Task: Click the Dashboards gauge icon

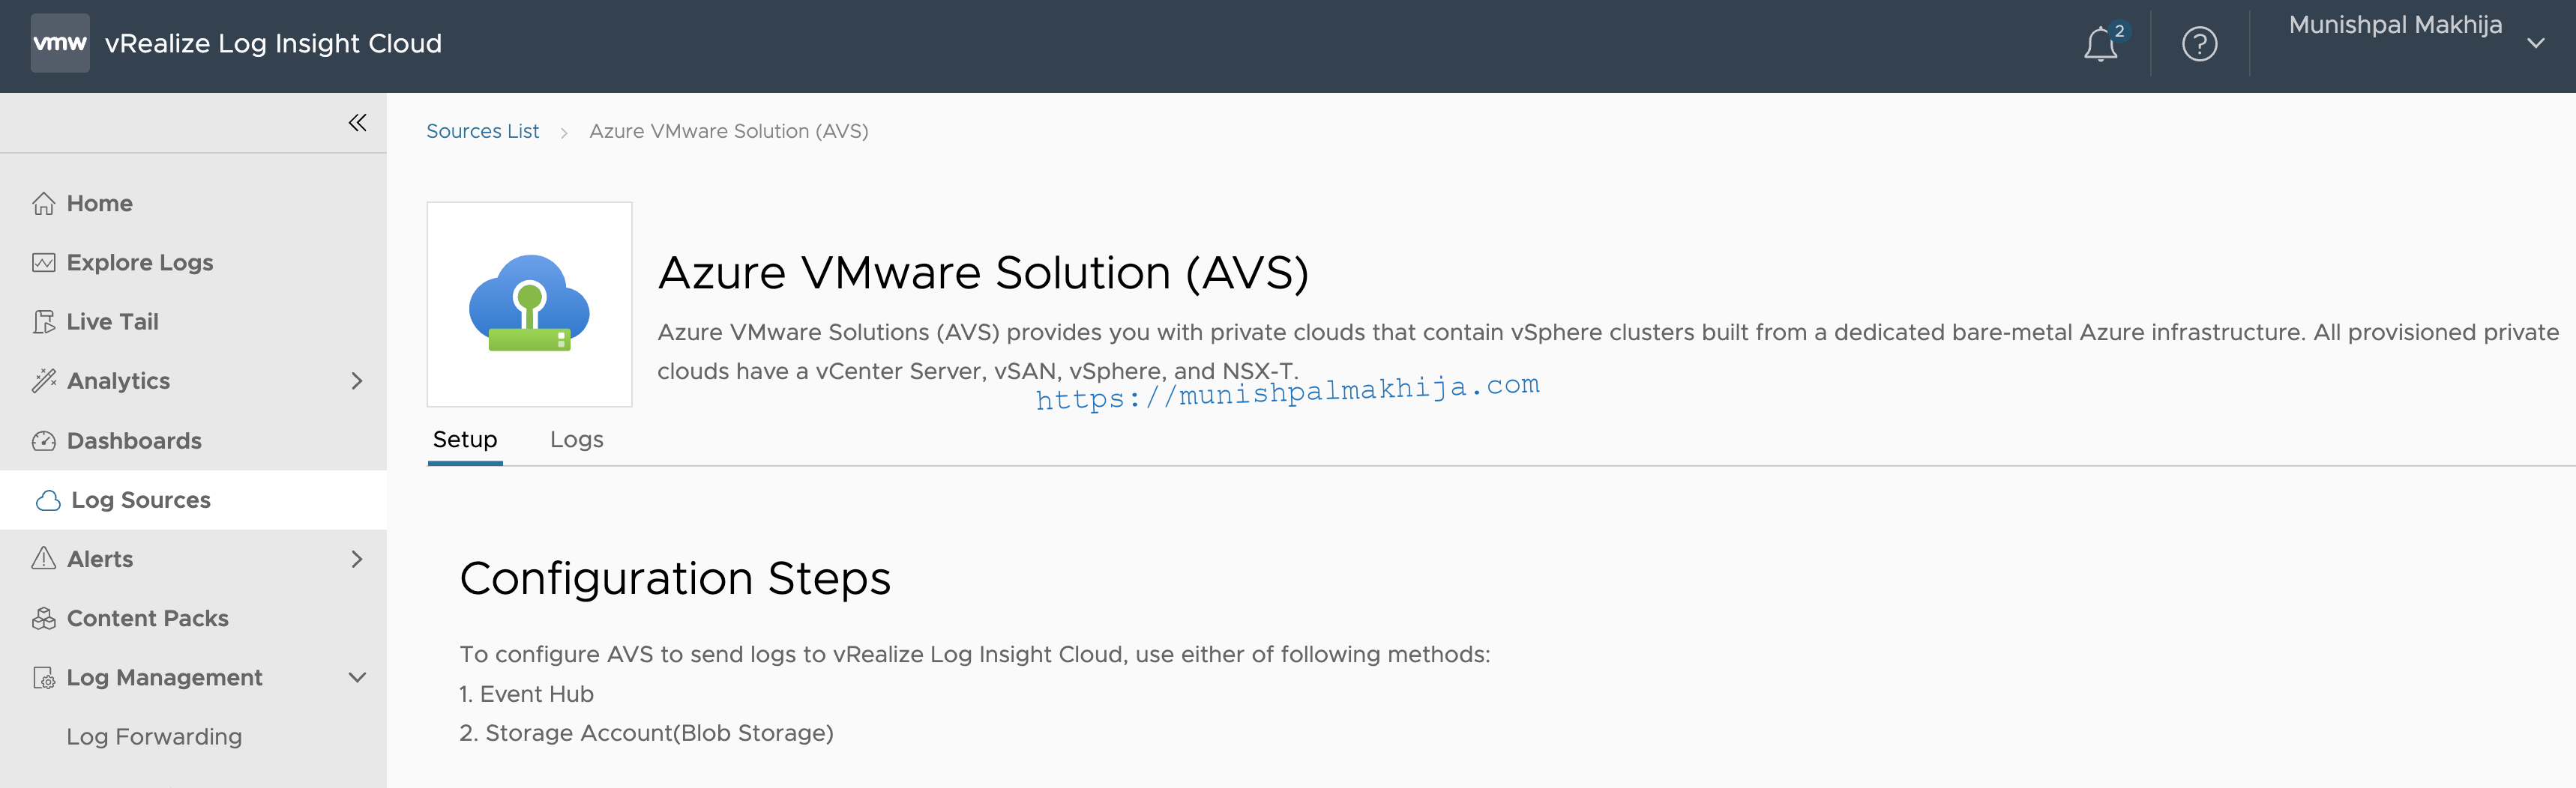Action: (43, 440)
